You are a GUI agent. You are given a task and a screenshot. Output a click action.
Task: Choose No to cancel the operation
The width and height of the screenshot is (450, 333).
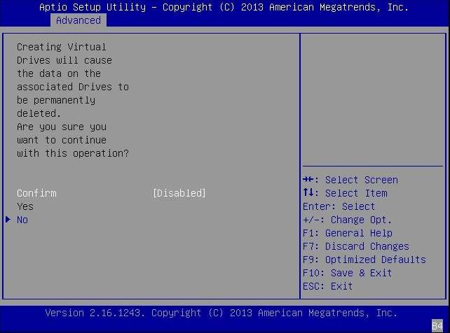tap(22, 220)
